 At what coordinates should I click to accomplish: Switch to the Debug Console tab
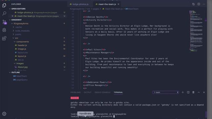(102, 93)
